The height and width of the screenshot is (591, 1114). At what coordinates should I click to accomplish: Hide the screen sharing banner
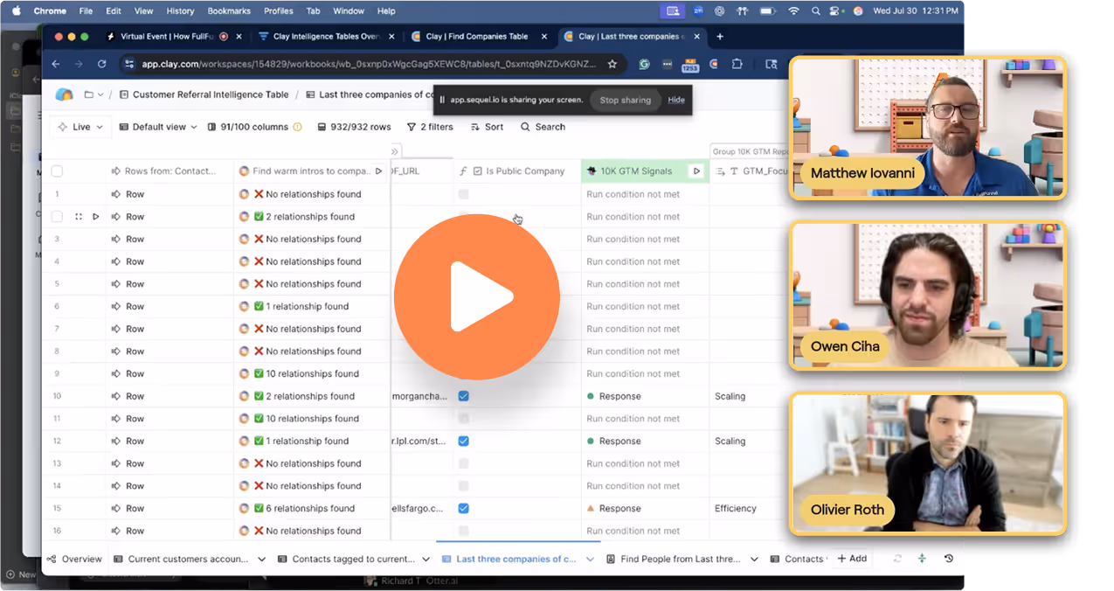click(676, 100)
